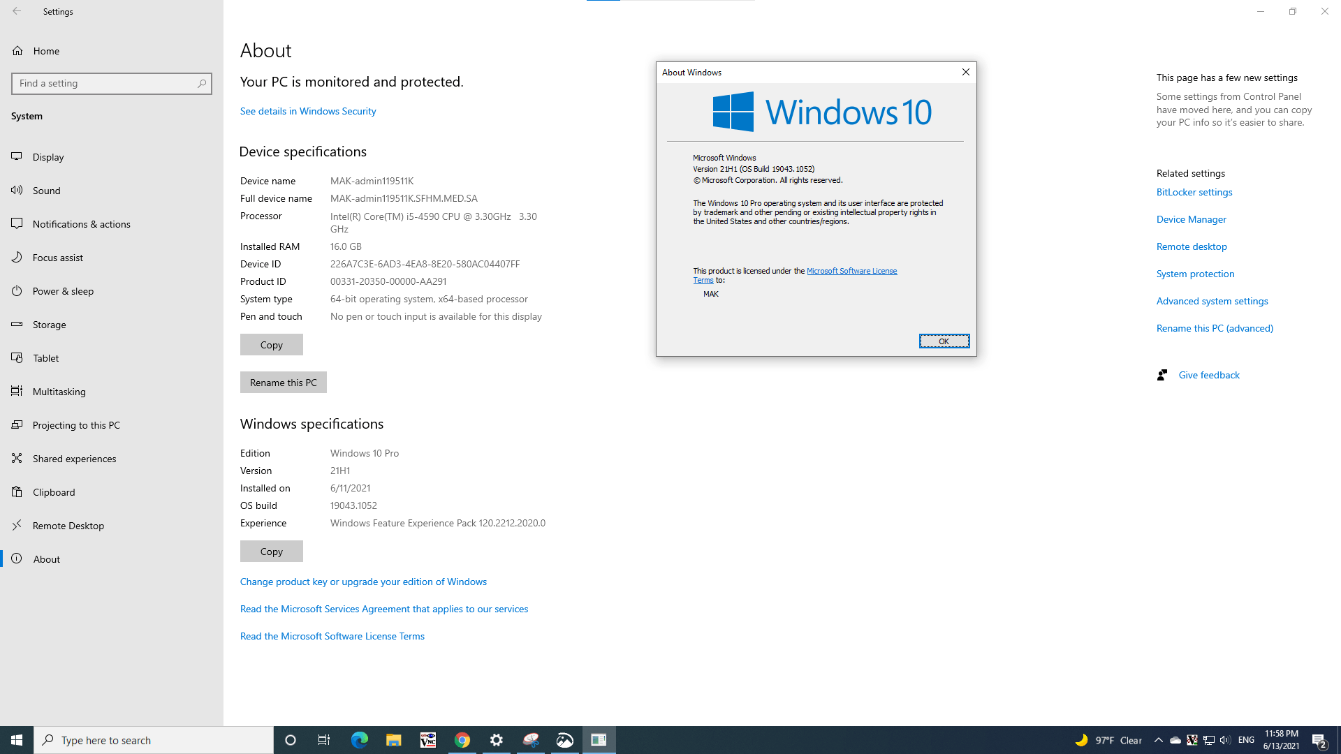Select Tablet in the sidebar
1341x754 pixels.
click(x=112, y=358)
